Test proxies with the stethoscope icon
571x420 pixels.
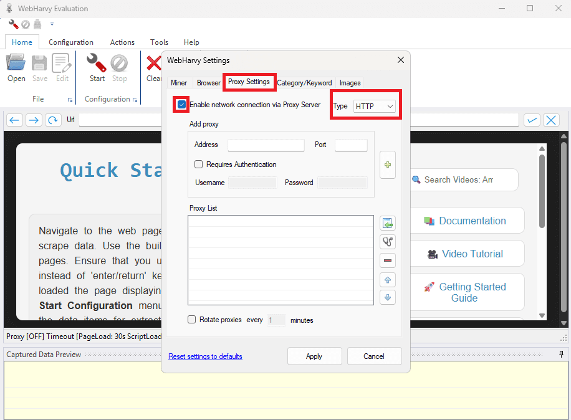pyautogui.click(x=388, y=241)
